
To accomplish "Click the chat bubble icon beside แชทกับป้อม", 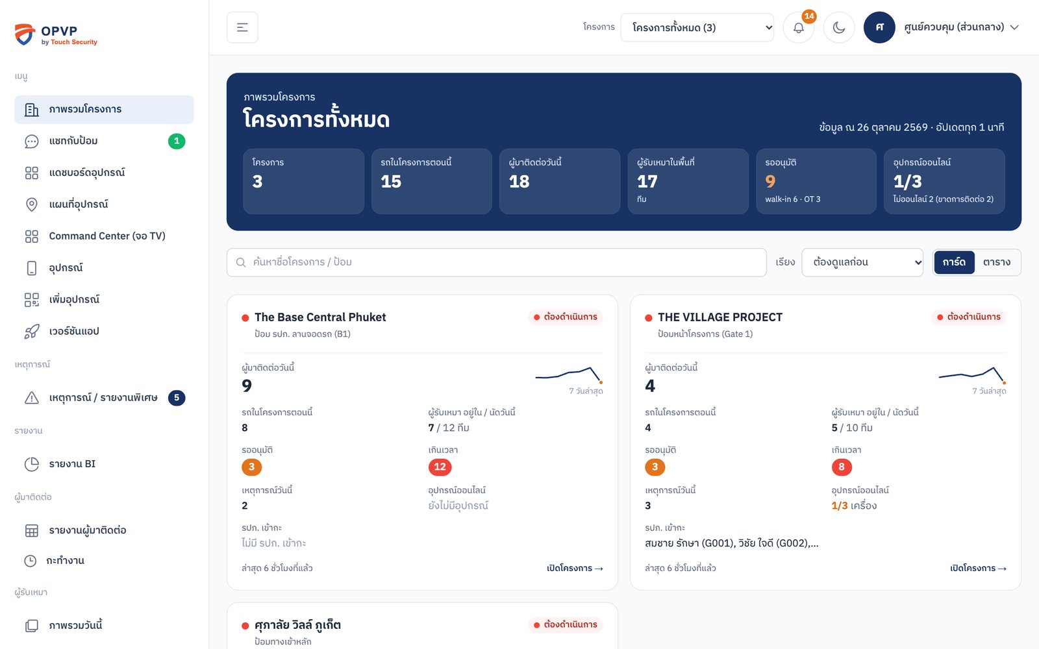I will 32,141.
